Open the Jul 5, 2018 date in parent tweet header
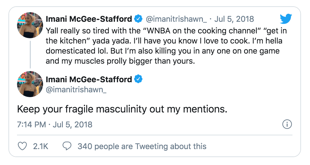 pos(234,19)
